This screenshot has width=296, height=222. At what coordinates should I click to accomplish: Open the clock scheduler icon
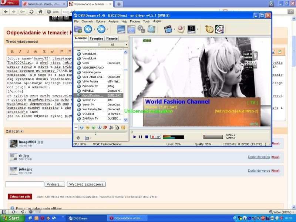[219, 29]
